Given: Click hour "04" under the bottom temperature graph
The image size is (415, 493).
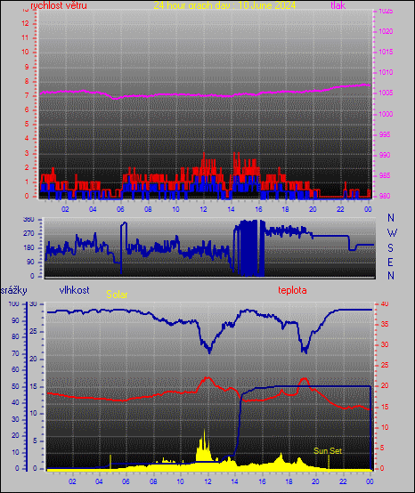Looking at the screenshot, I should (x=99, y=481).
